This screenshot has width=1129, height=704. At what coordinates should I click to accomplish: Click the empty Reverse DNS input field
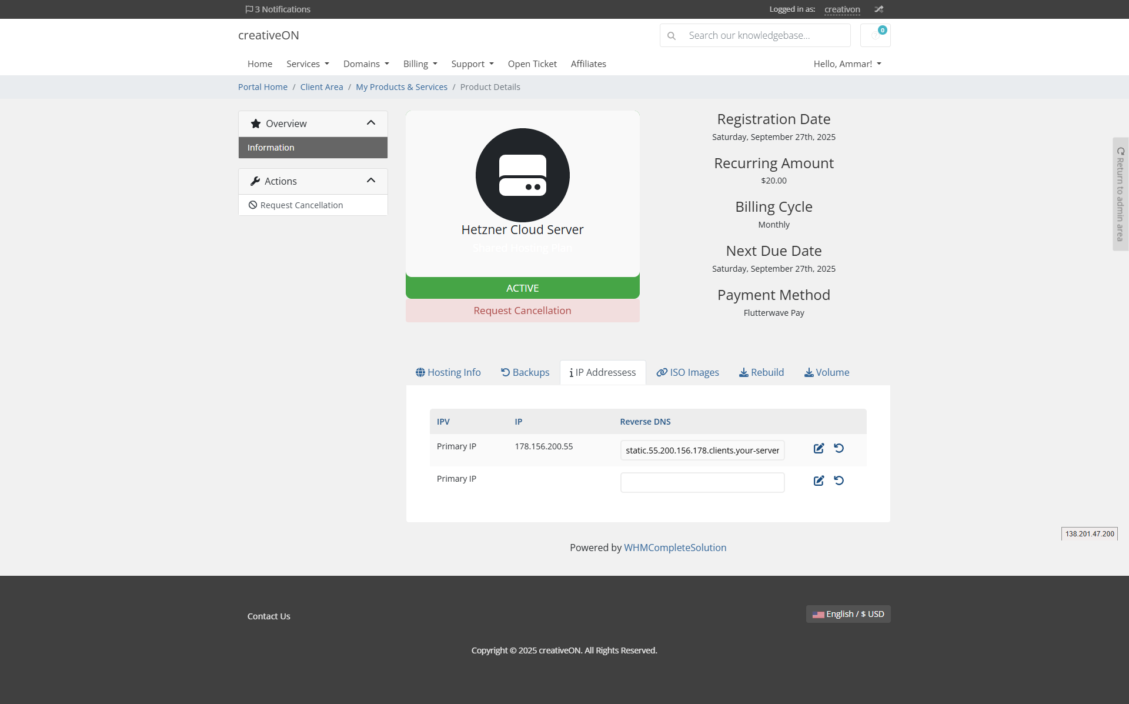coord(702,483)
